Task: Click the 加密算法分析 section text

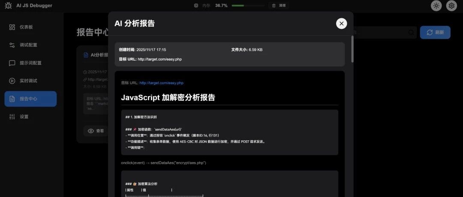Action: (147, 184)
